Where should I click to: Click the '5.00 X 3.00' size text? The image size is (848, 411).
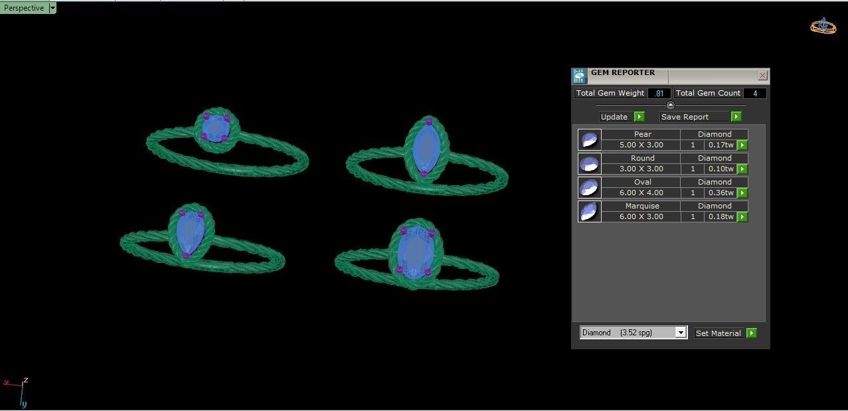coord(641,145)
